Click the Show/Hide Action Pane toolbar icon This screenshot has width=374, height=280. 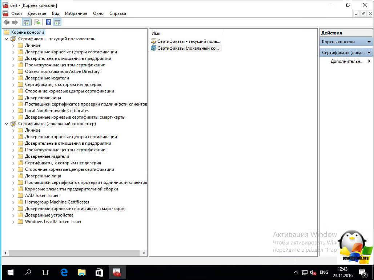pyautogui.click(x=57, y=22)
